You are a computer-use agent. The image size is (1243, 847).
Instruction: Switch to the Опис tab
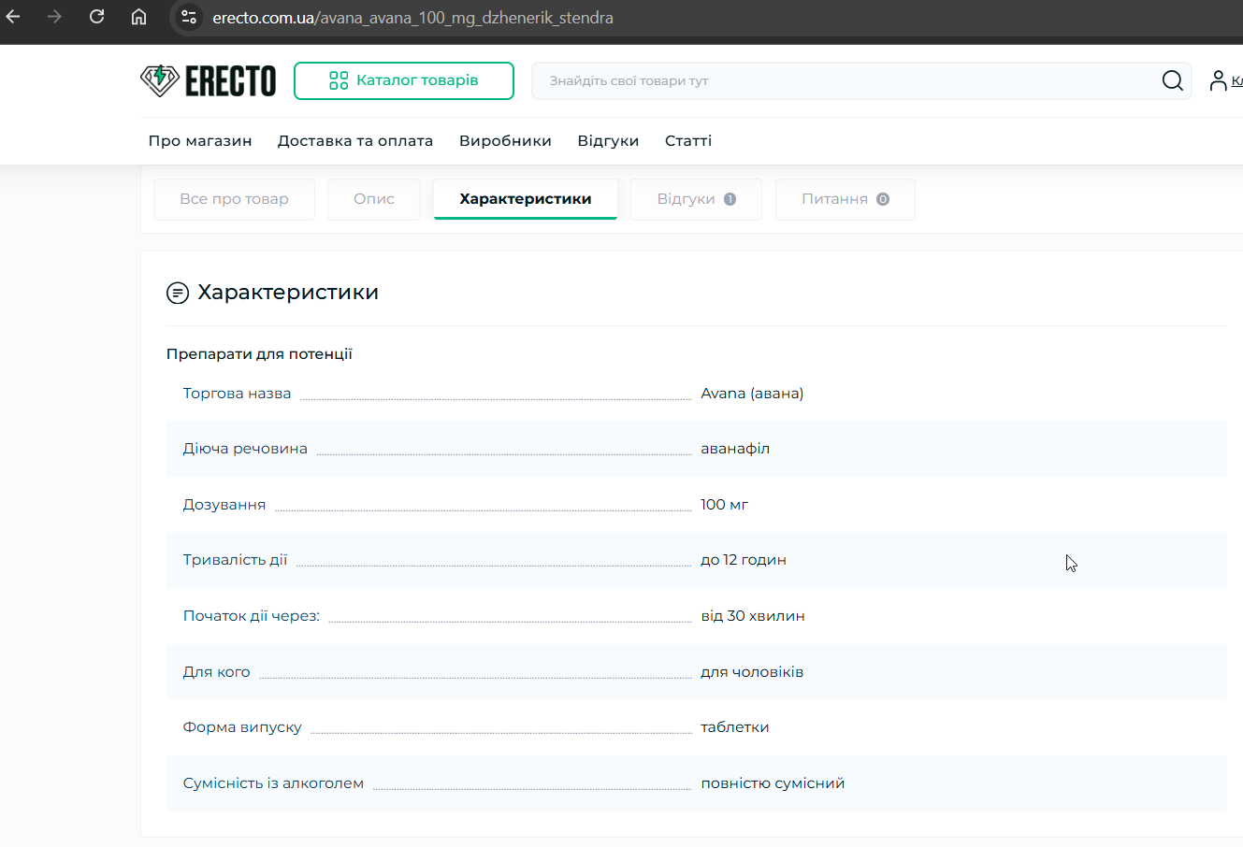tap(374, 199)
